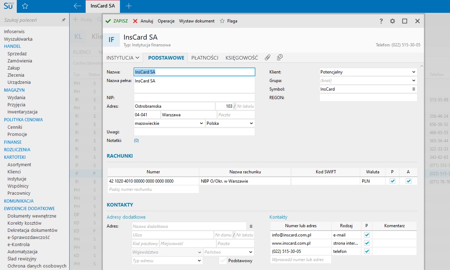Switch to the KSIĘGOWOŚĆ tab
The width and height of the screenshot is (450, 270).
coord(242,58)
